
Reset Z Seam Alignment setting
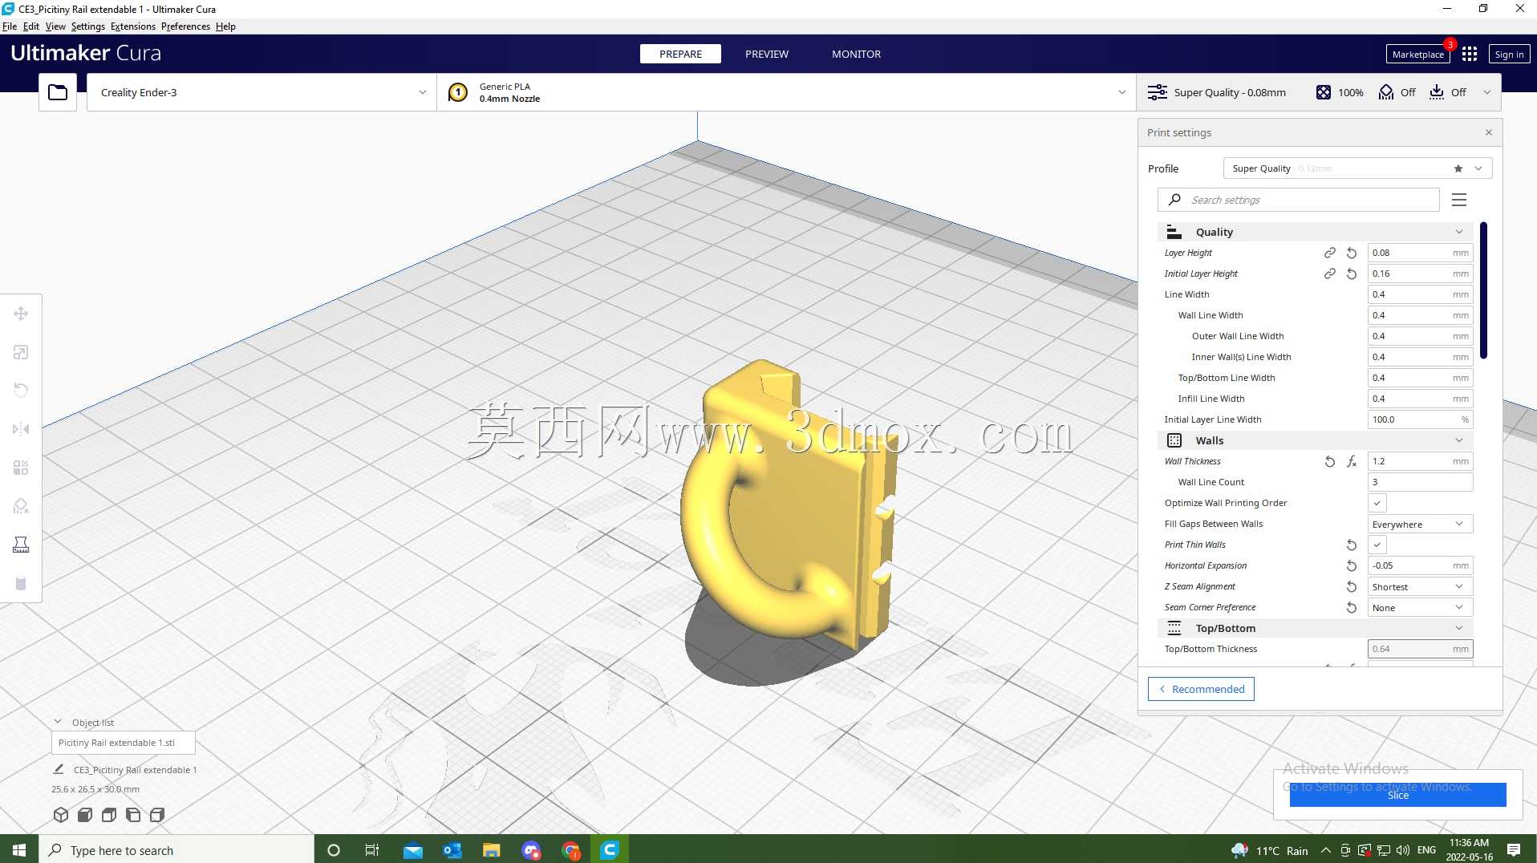pyautogui.click(x=1352, y=586)
